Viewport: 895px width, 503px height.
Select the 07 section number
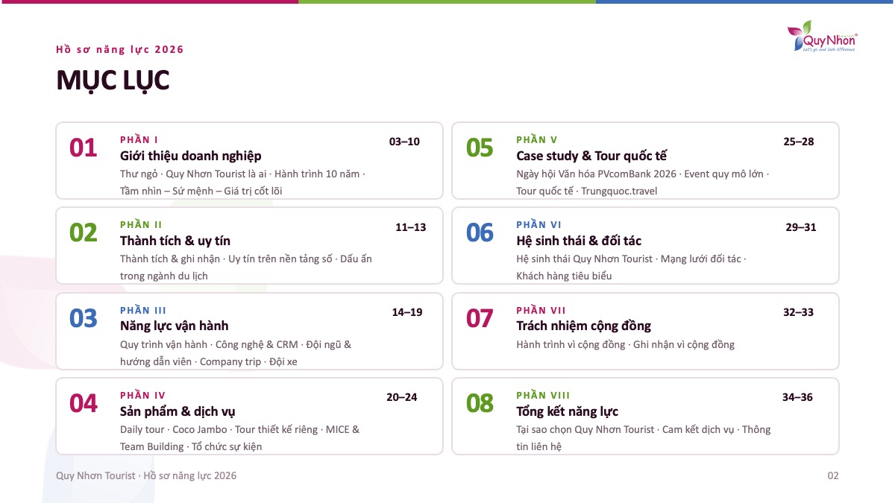click(x=480, y=318)
